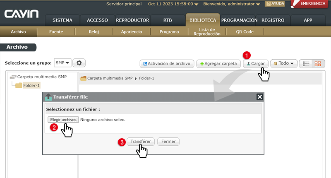Open the SMP group dropdown
Screen dimensions: 331x178
coord(62,63)
